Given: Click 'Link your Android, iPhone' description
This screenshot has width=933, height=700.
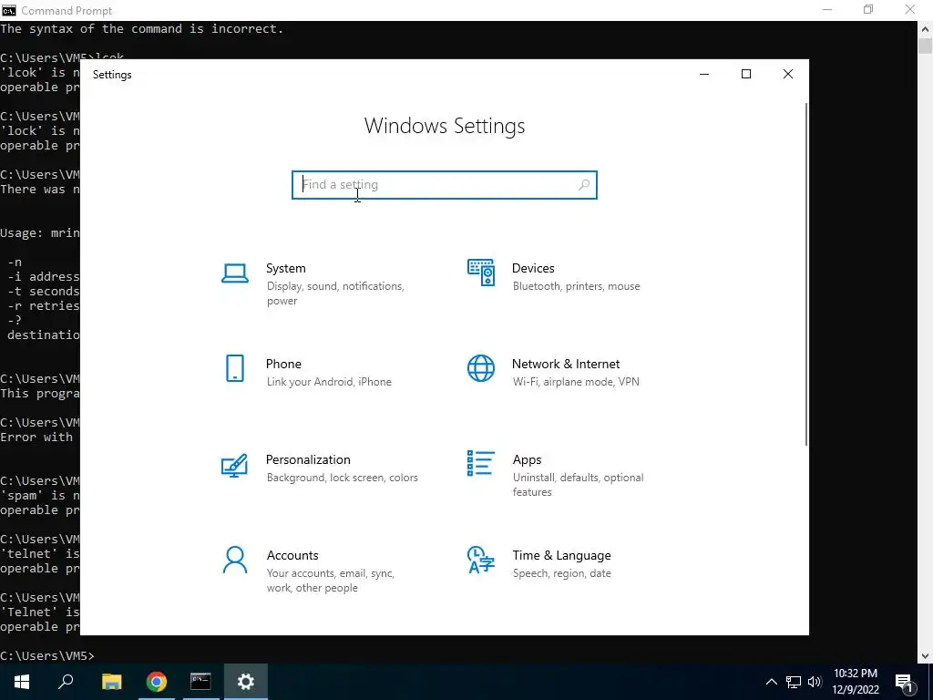Looking at the screenshot, I should [x=329, y=382].
